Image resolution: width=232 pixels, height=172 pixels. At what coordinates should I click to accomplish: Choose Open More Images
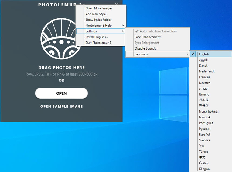click(100, 8)
